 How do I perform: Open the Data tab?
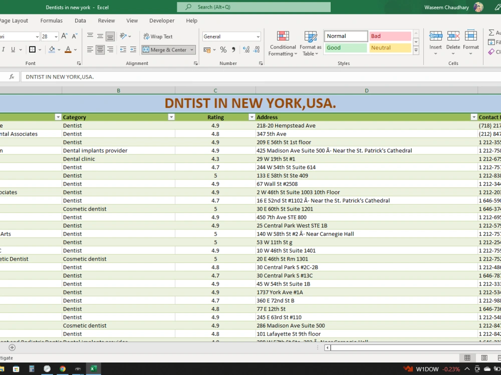click(x=80, y=20)
